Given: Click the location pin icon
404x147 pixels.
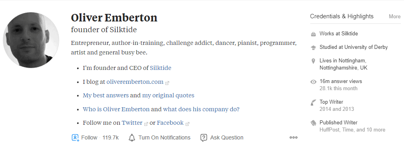Looking at the screenshot, I should [313, 61].
